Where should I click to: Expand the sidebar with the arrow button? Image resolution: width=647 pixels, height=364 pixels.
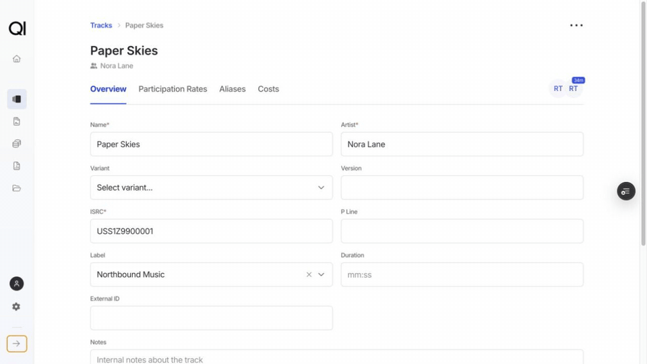coord(17,344)
